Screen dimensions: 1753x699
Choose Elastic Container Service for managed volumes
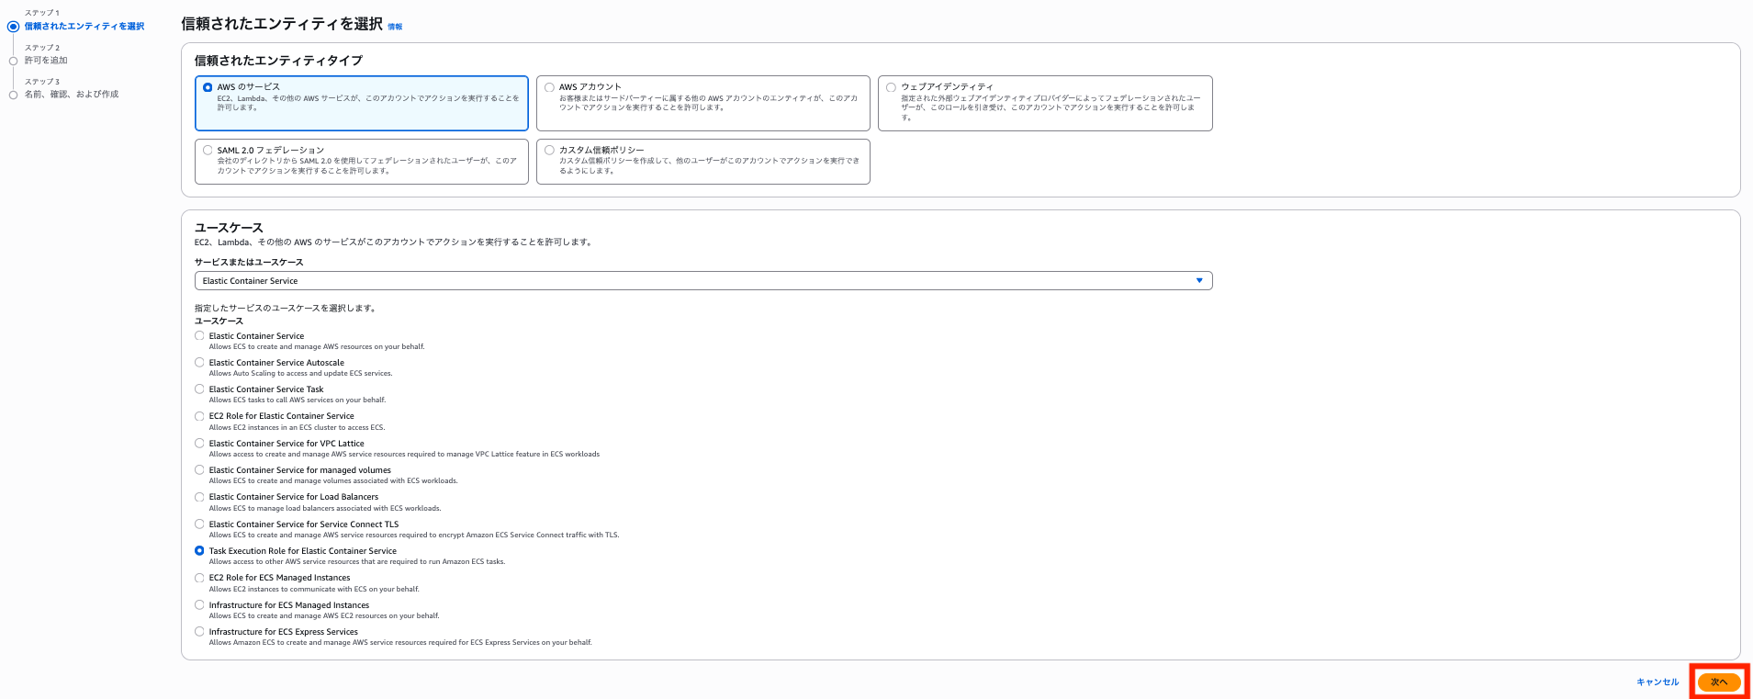tap(200, 470)
